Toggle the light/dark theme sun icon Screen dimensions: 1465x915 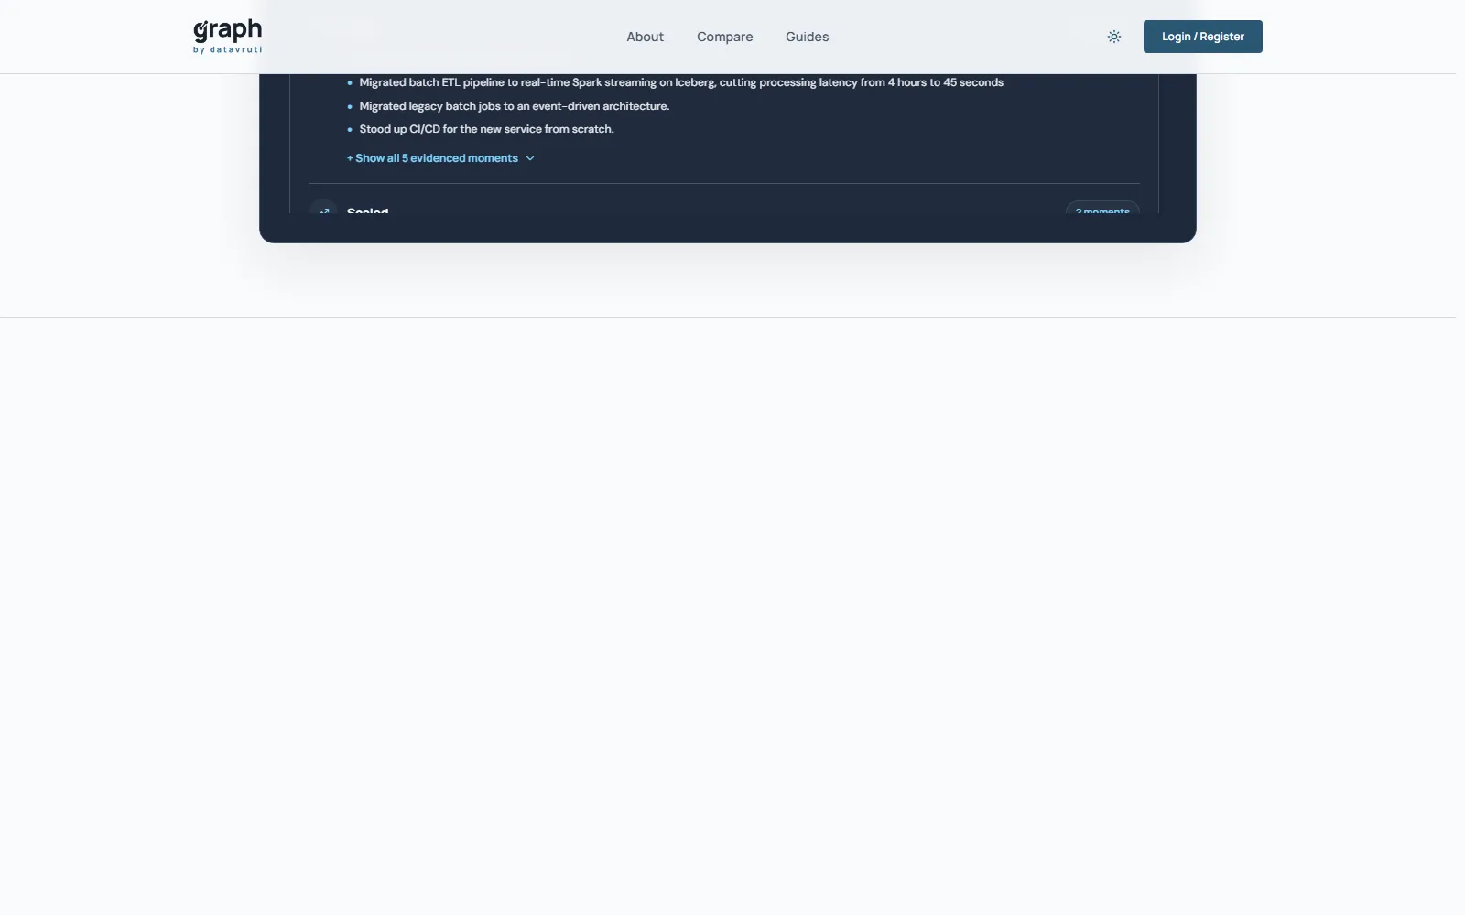[1113, 37]
